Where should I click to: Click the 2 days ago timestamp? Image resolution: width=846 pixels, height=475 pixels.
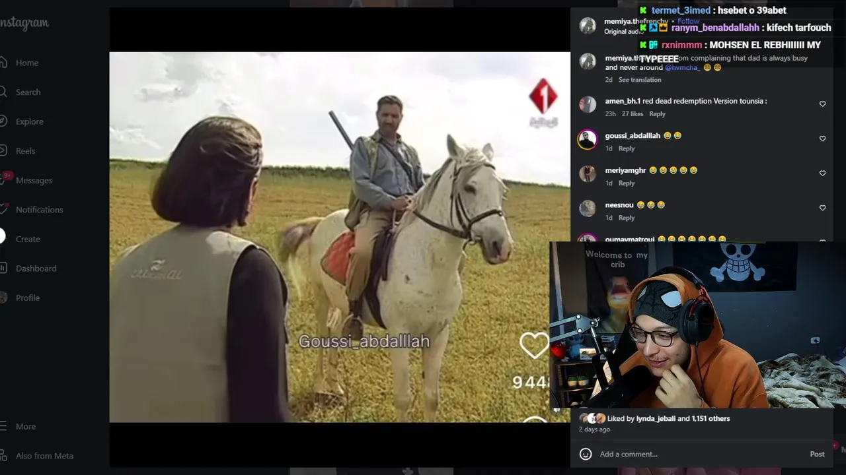coord(594,429)
